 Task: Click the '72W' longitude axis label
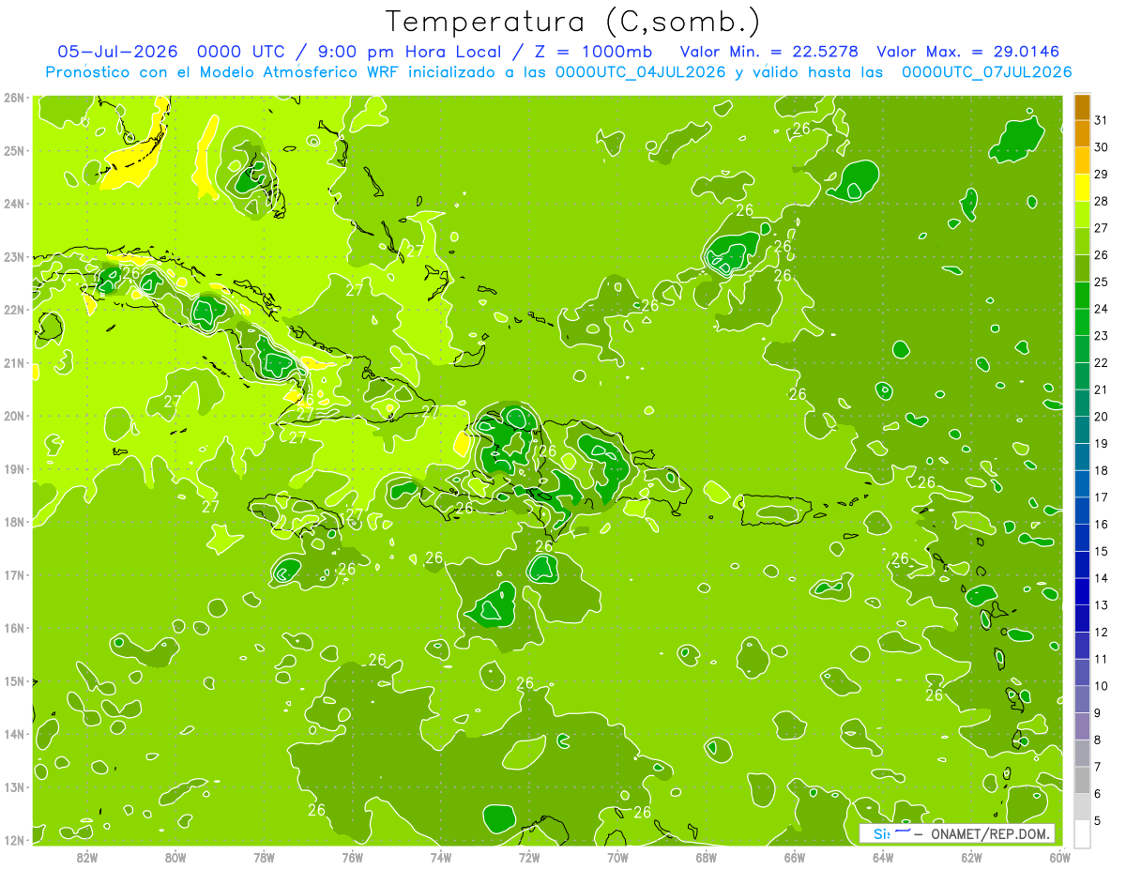(x=529, y=857)
